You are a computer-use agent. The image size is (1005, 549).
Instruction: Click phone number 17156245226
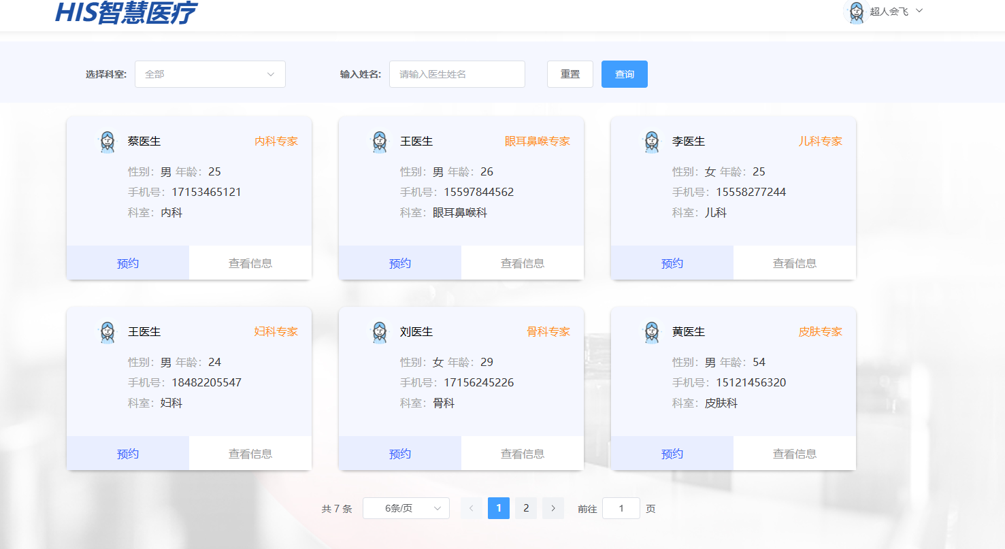479,382
